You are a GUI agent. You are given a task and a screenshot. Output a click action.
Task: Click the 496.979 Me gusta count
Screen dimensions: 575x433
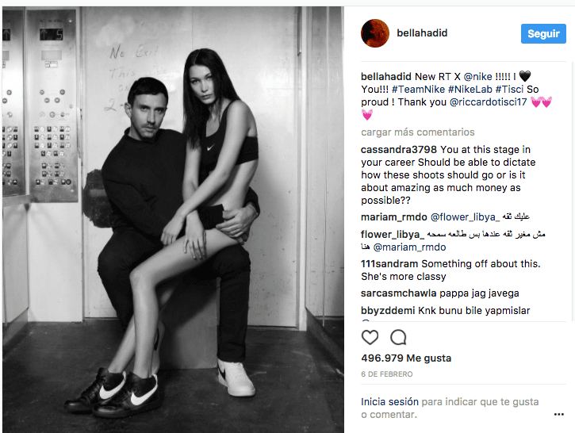tap(406, 358)
